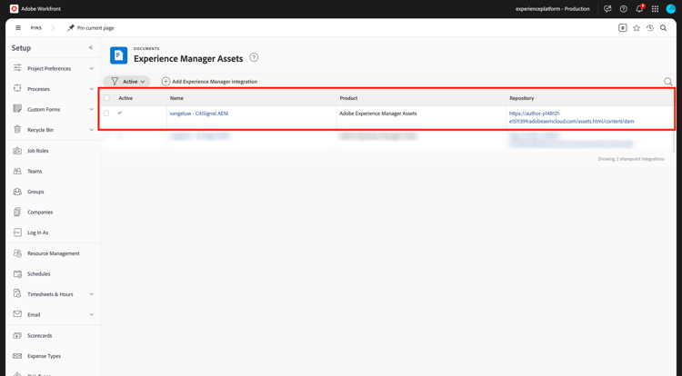Image resolution: width=682 pixels, height=376 pixels.
Task: Open the notifications bell
Action: tap(639, 9)
